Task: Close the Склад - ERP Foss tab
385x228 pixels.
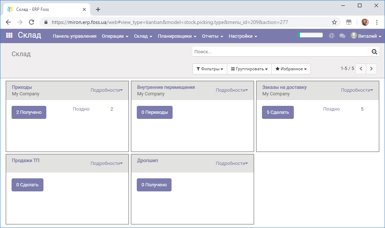Action: pos(84,9)
